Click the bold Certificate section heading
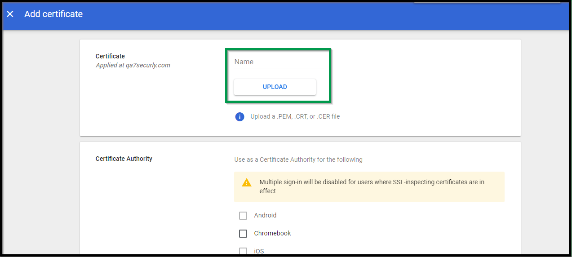The height and width of the screenshot is (257, 572). tap(110, 56)
